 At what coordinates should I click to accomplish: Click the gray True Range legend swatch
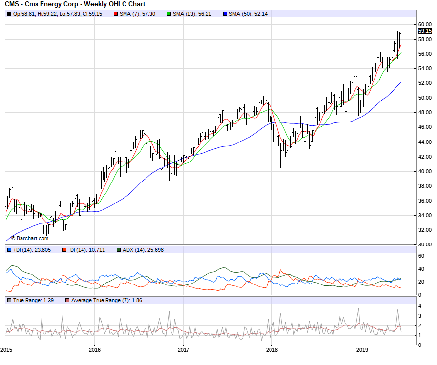9,300
